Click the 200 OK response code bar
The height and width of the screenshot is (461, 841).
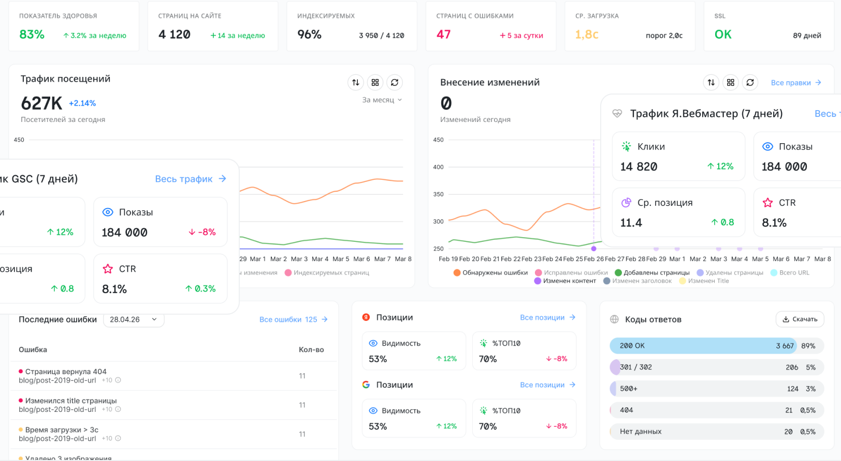point(717,346)
